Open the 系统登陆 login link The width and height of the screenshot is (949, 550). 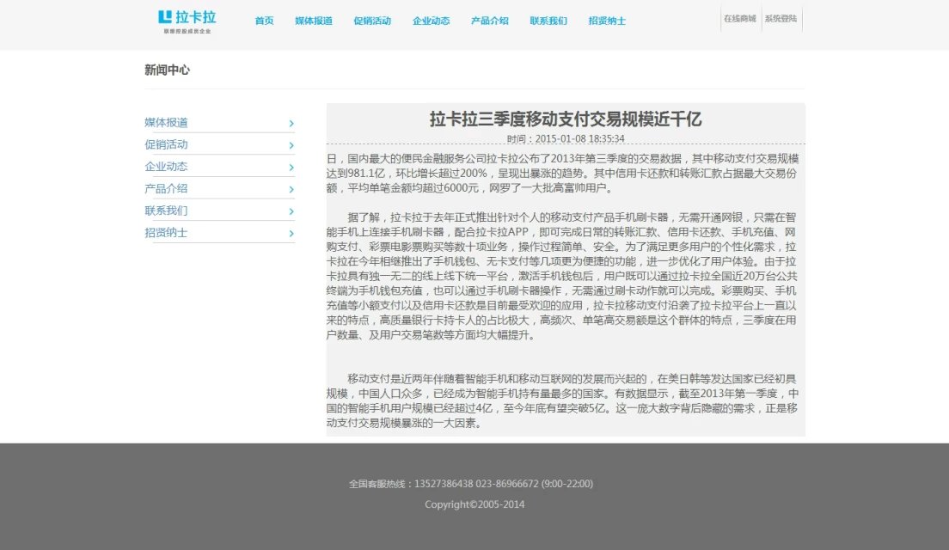coord(781,18)
